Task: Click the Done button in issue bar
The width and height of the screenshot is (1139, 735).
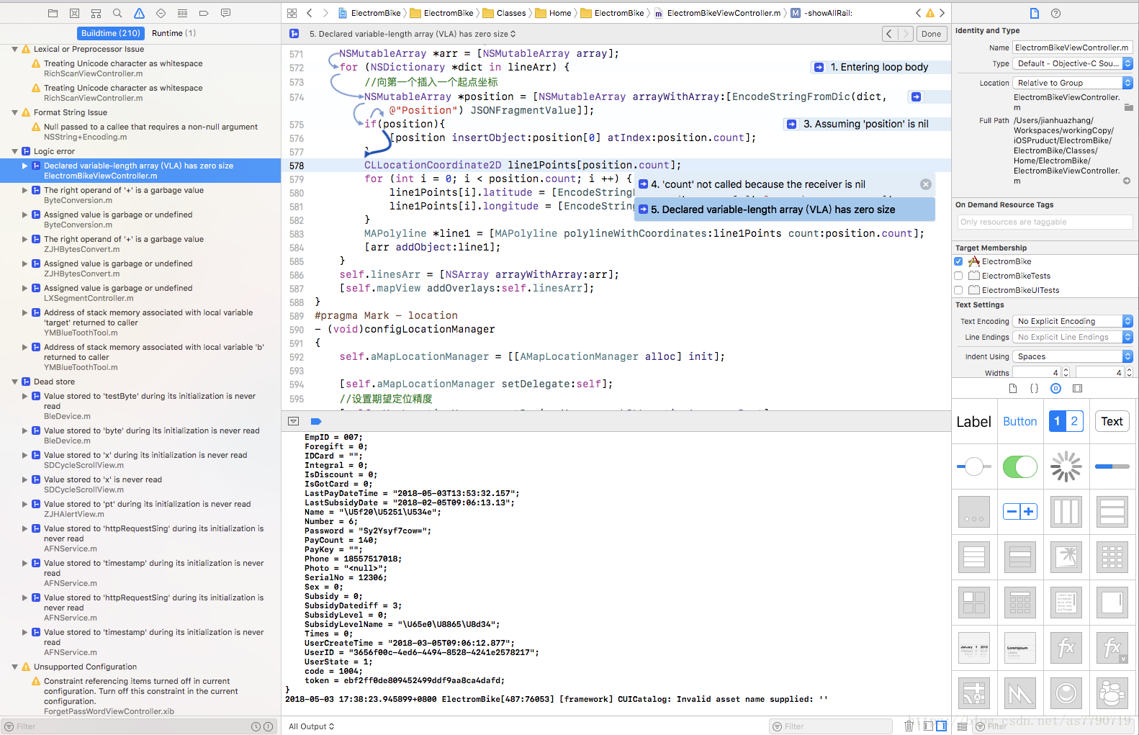Action: pos(931,34)
